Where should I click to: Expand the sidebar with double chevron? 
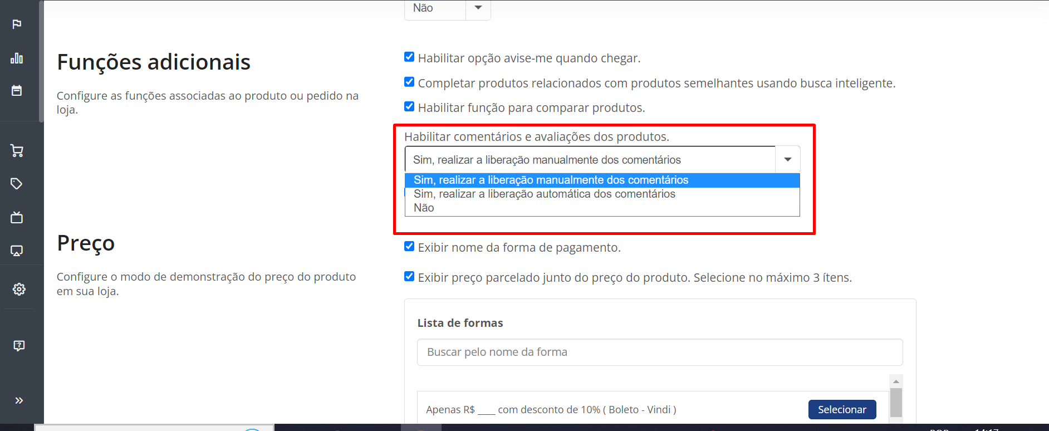click(x=19, y=400)
